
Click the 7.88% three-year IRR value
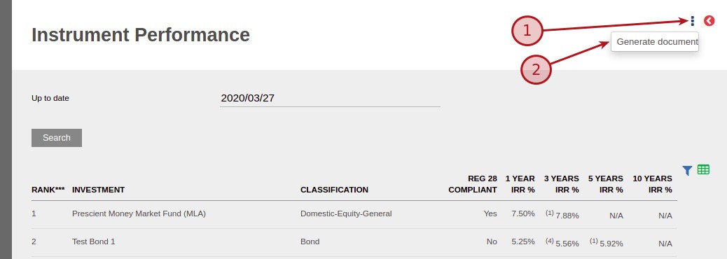[x=567, y=215]
